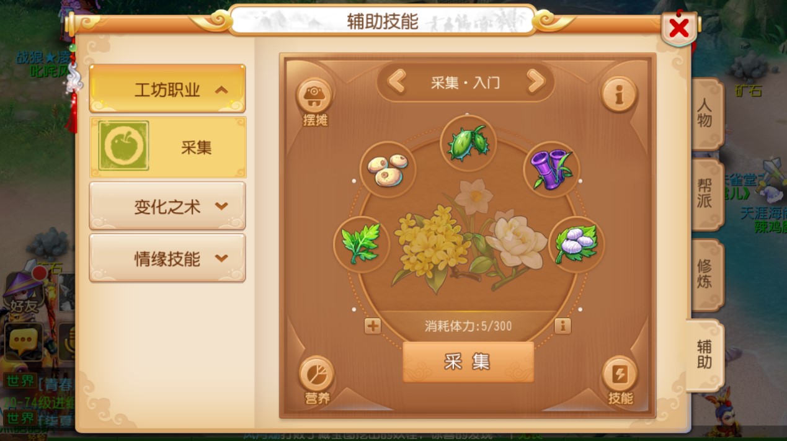Go to the next gathering level with the right arrow
Viewport: 787px width, 441px height.
535,82
